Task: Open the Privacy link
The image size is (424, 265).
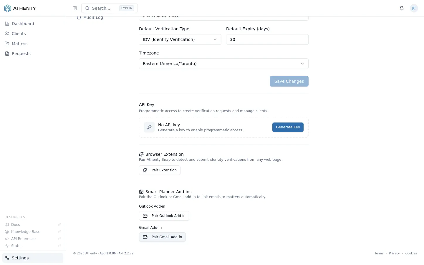Action: point(394,253)
